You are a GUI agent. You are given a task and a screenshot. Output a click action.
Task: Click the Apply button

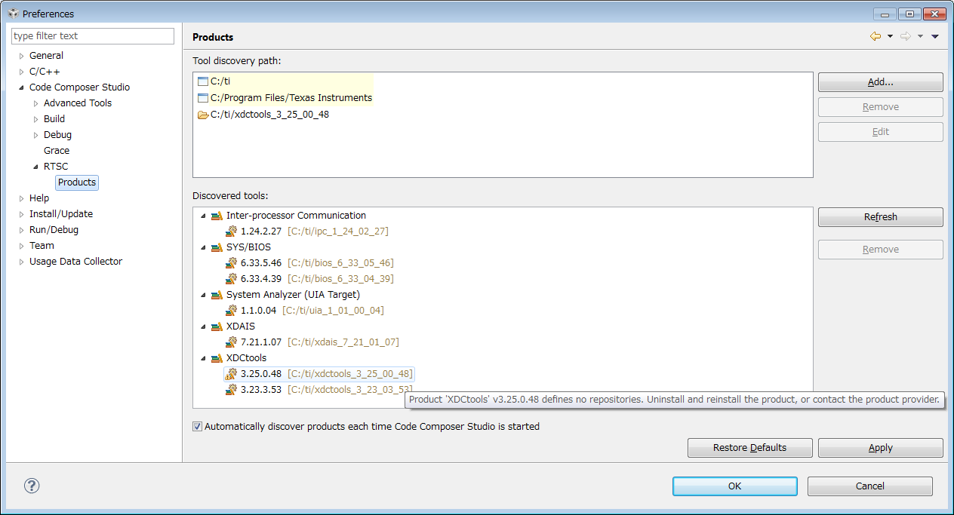[880, 448]
